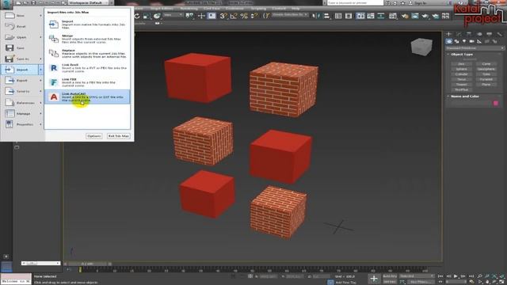Screen dimensions: 507x285
Task: Click the top search keyword field
Action: (355, 3)
